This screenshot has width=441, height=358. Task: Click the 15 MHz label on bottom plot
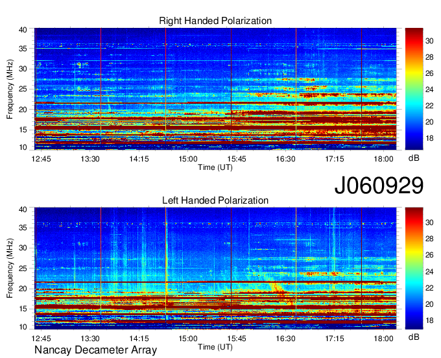pyautogui.click(x=23, y=309)
